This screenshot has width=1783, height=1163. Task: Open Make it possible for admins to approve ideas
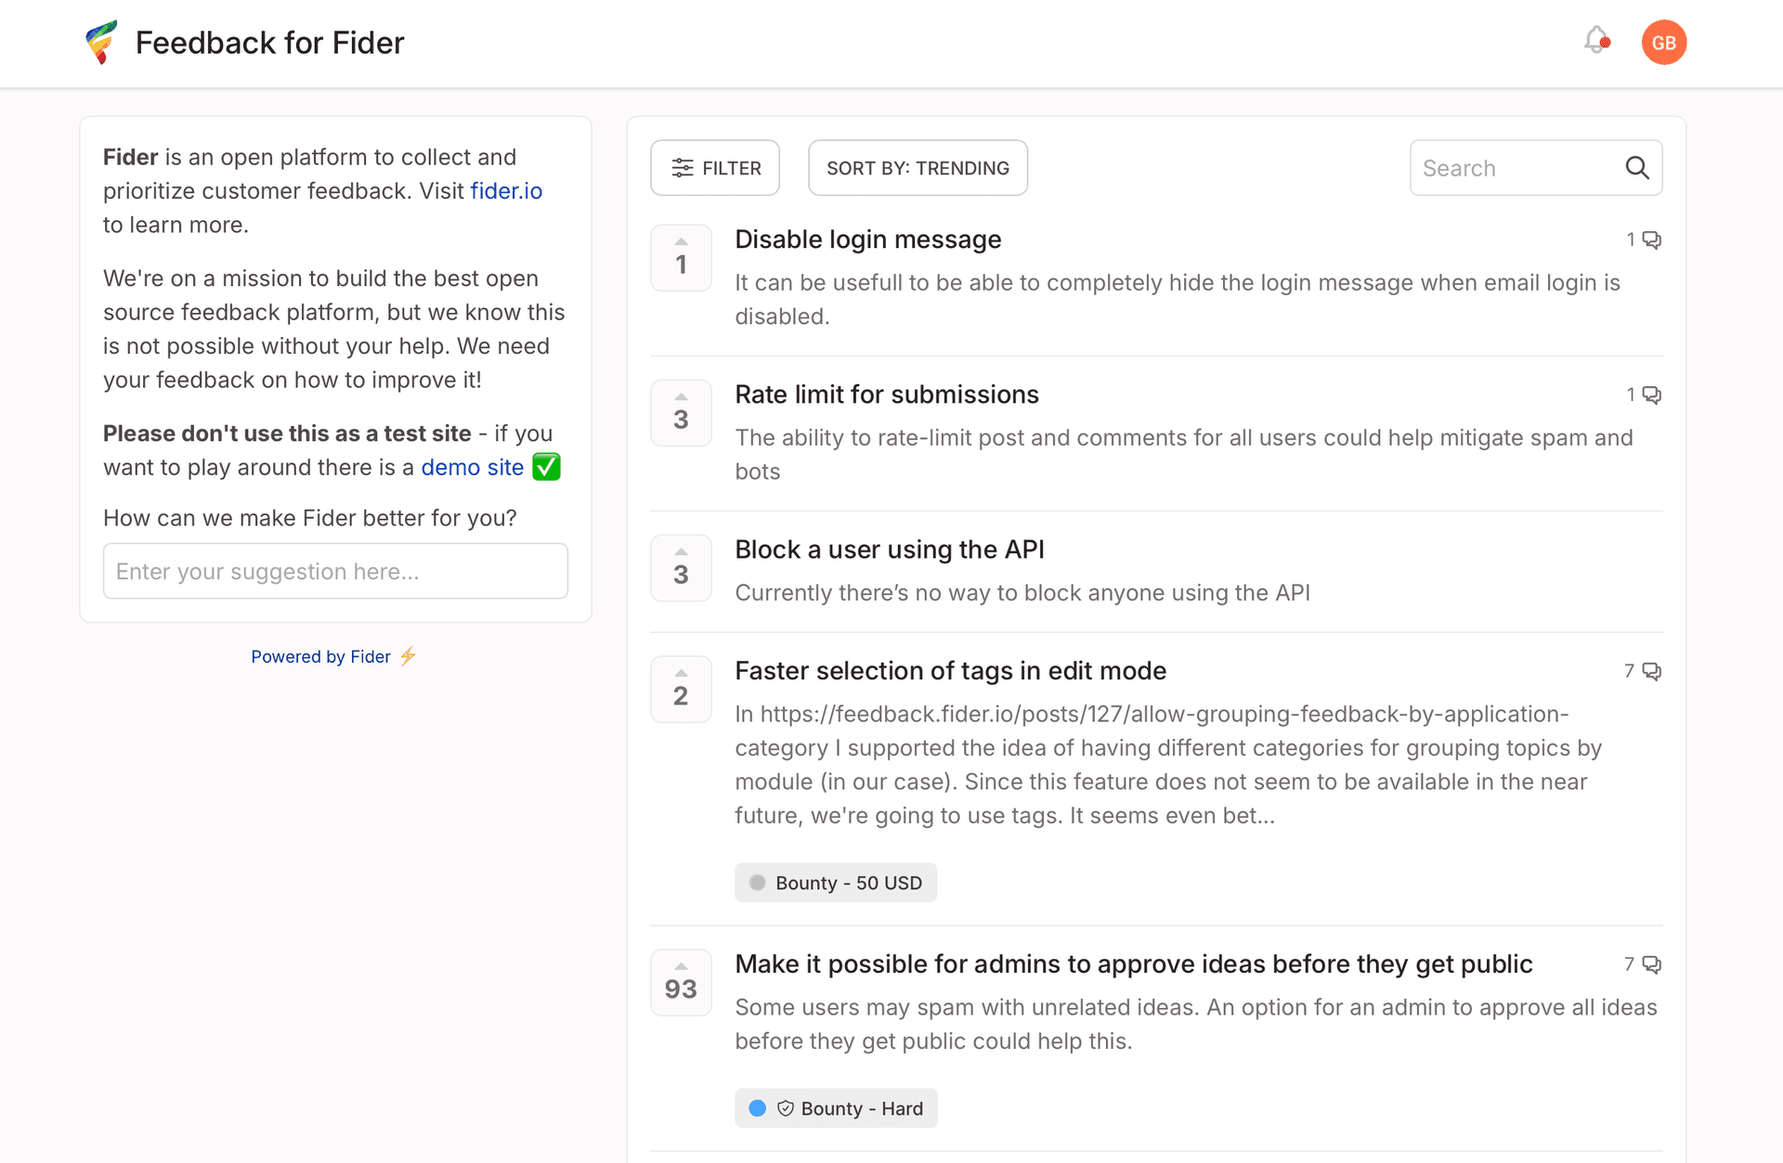[x=1133, y=964]
